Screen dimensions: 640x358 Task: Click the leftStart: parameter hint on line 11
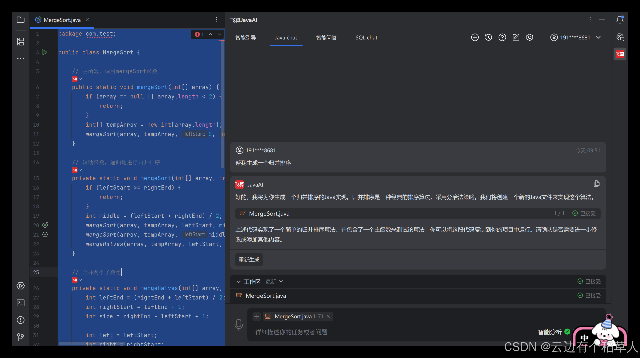point(195,134)
